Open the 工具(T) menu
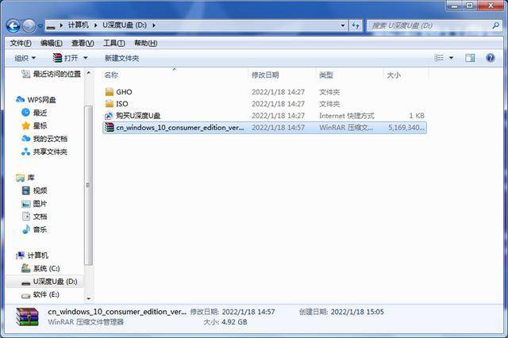 pos(114,43)
